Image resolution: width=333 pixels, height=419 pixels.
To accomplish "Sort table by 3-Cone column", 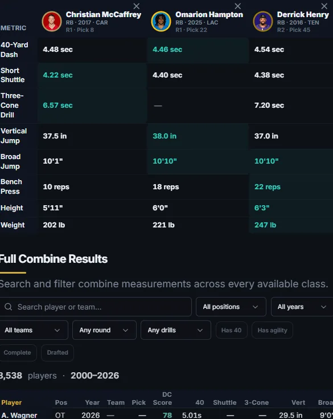I will click(256, 402).
